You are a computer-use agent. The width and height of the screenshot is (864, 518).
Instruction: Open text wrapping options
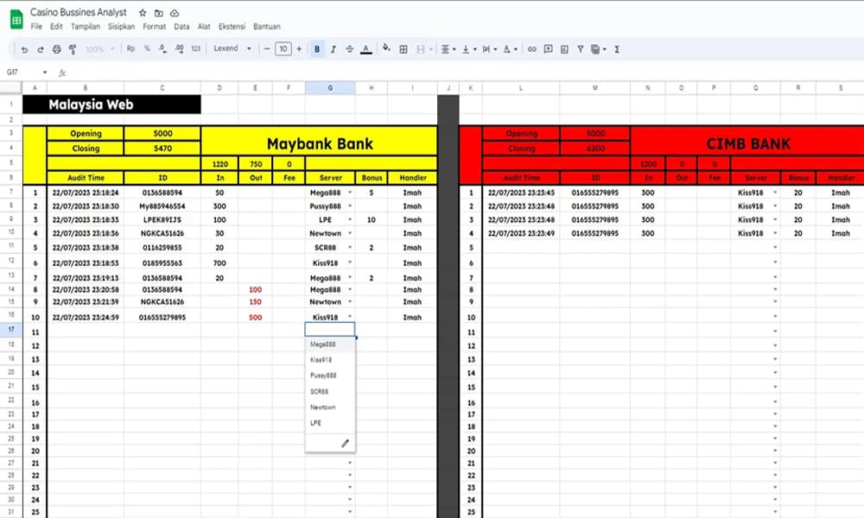click(x=489, y=49)
